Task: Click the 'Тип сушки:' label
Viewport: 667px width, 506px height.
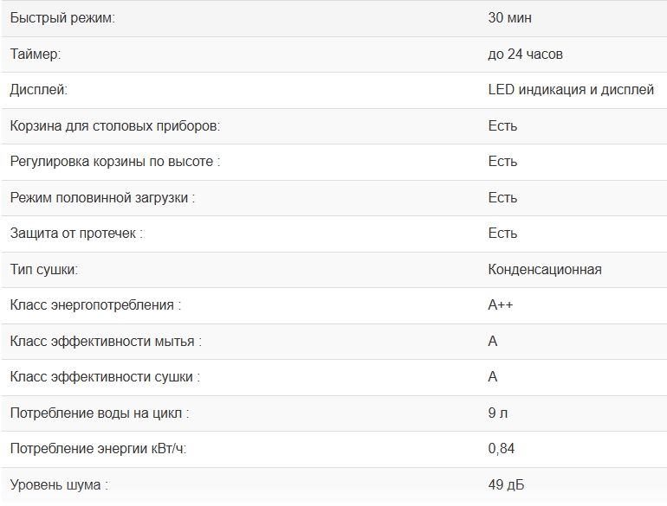Action: tap(43, 270)
